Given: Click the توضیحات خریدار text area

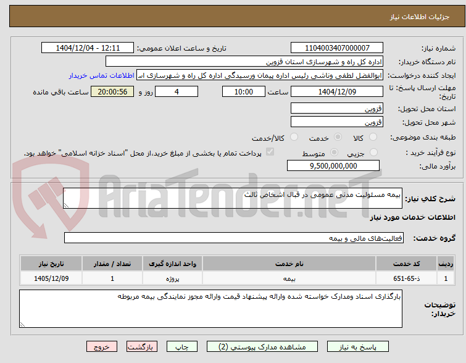Looking at the screenshot, I should 210,309.
